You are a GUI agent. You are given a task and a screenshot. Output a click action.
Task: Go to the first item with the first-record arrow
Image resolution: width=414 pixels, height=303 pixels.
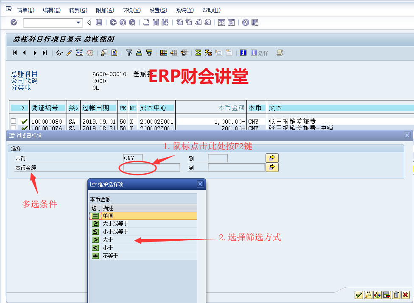pos(15,53)
